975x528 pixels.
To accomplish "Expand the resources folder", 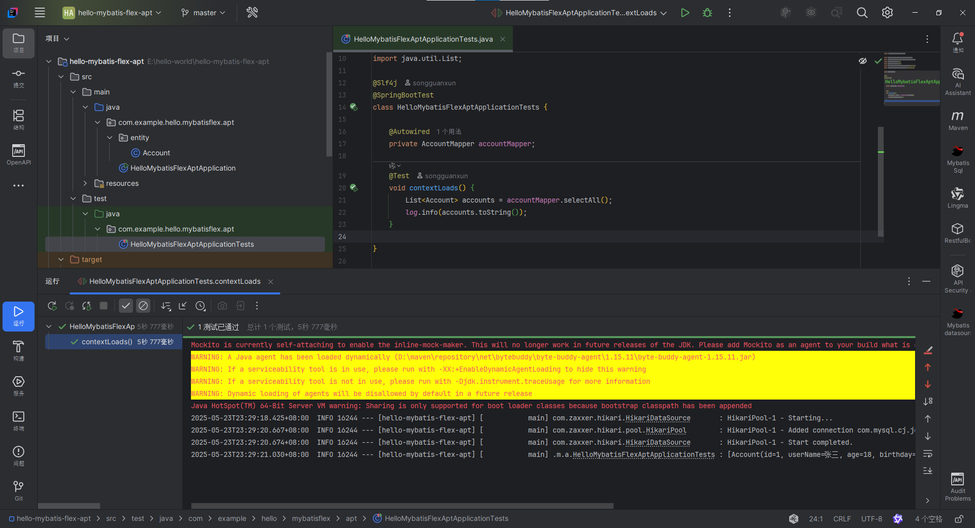I will 84,183.
